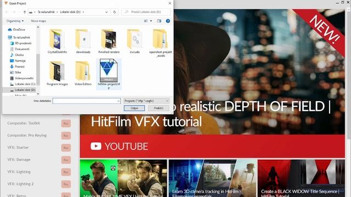Viewport: 351px width, 197px height.
Task: Click the back navigation arrow
Action: [x=7, y=12]
